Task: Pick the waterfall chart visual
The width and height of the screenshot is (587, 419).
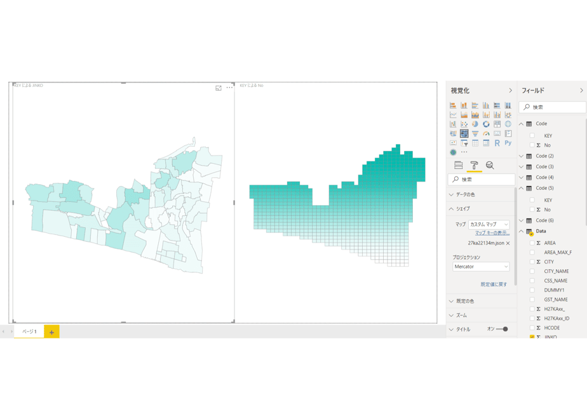Action: click(453, 124)
